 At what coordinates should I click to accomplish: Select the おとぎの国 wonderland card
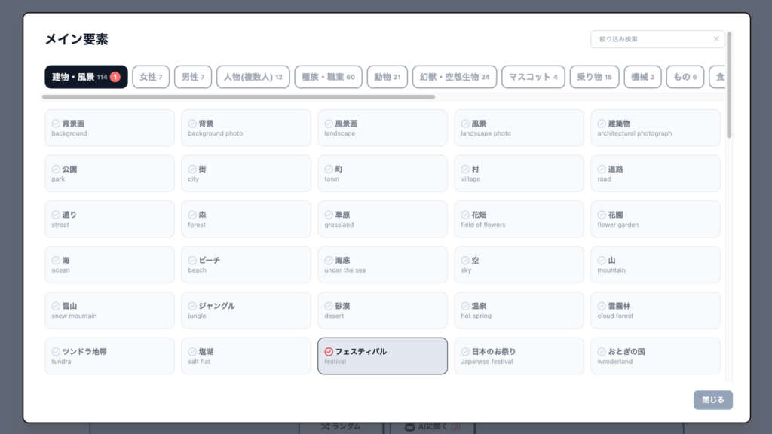pos(655,355)
